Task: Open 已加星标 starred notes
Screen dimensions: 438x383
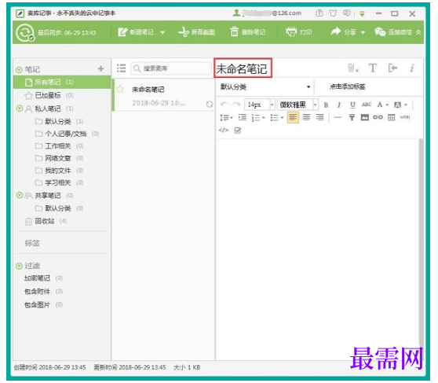Action: [49, 95]
